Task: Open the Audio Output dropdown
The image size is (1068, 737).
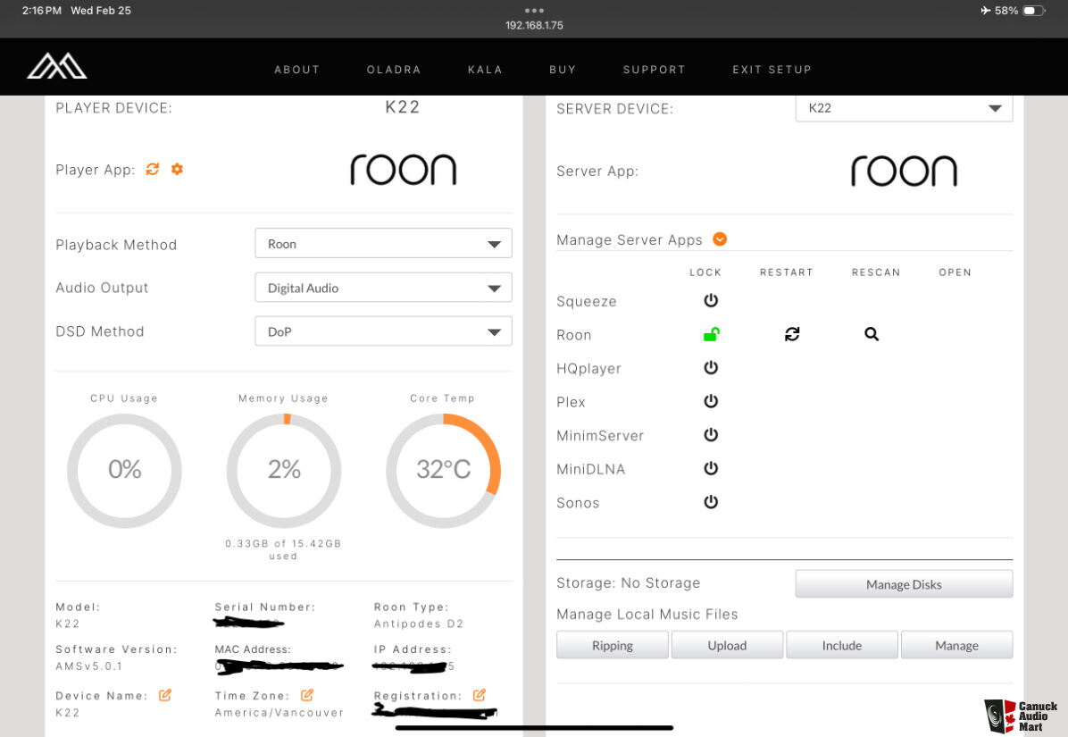Action: coord(383,288)
